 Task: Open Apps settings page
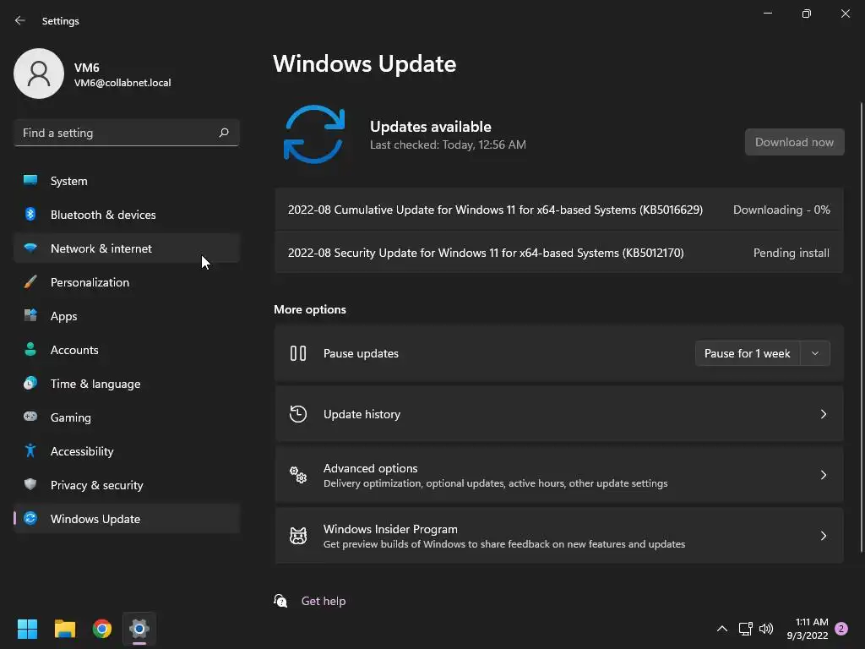click(127, 316)
